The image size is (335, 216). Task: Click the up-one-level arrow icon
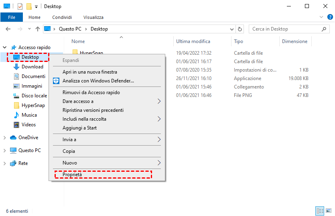point(38,29)
